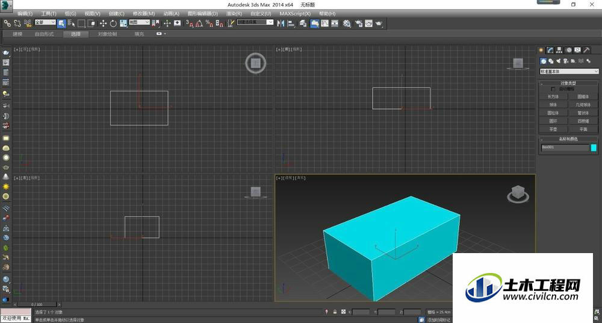Open the 渲染(R) menu
602x323 pixels.
(234, 13)
